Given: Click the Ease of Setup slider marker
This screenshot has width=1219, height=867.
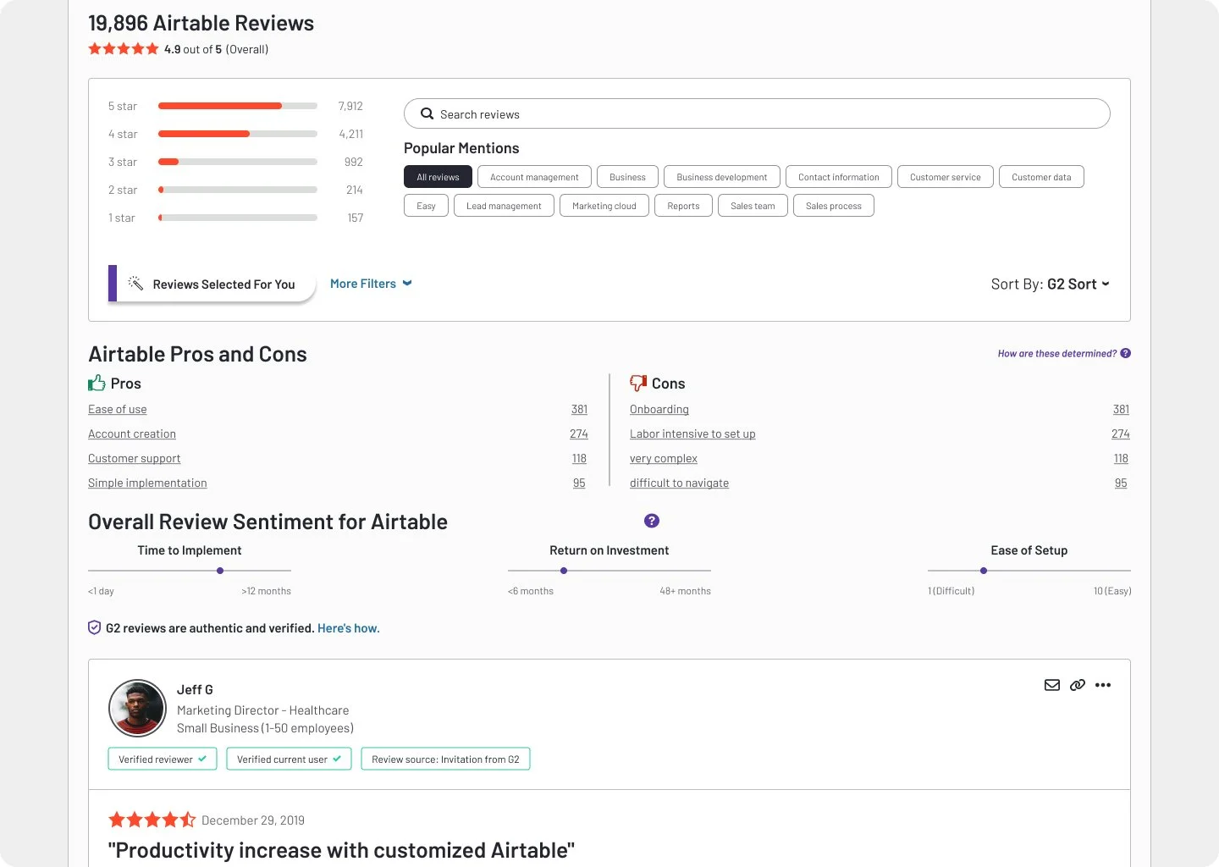Looking at the screenshot, I should pos(984,571).
